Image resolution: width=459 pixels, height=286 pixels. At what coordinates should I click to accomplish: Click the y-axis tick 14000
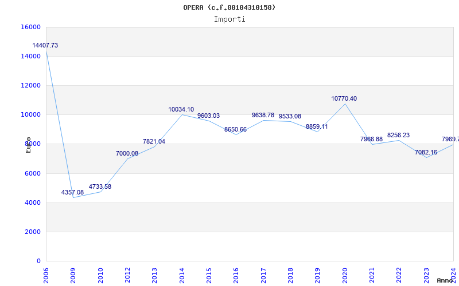coord(31,56)
